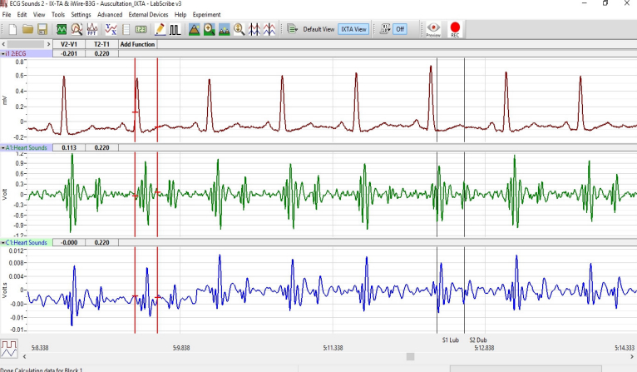The width and height of the screenshot is (637, 372).
Task: Click the Save file disk icon
Action: [x=42, y=29]
